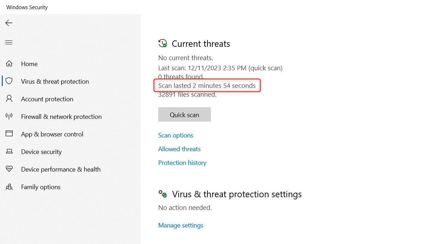This screenshot has height=244, width=443.
Task: Open the Firewall antenna signal icon
Action: click(x=9, y=116)
